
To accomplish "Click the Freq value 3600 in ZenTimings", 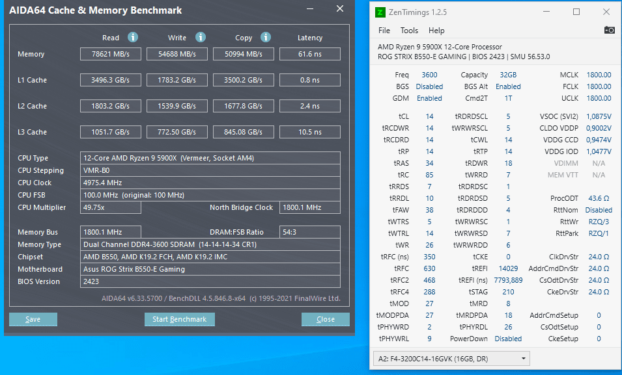I will (x=429, y=75).
